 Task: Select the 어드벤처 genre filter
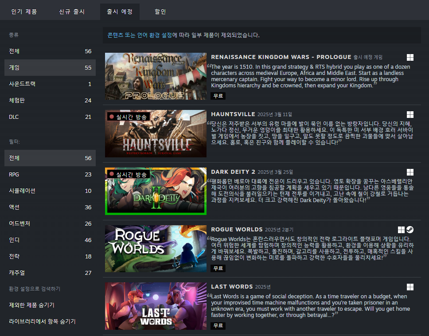point(50,223)
